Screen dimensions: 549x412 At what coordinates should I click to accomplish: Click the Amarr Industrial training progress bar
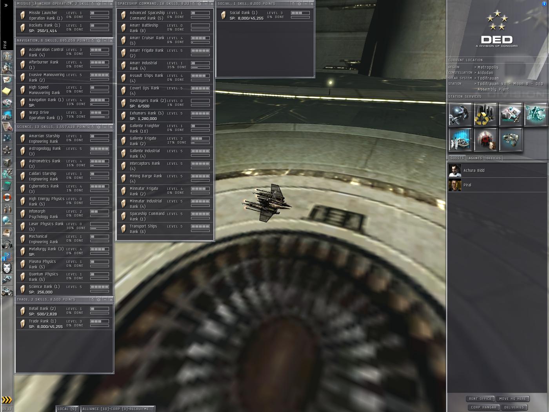(200, 67)
